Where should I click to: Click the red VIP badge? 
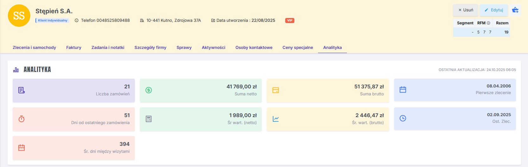[x=290, y=21]
